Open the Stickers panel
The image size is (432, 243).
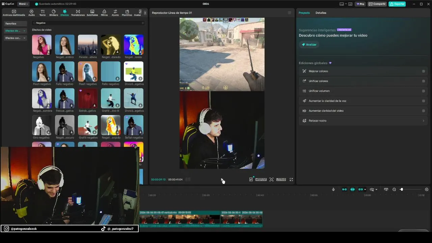pyautogui.click(x=54, y=13)
